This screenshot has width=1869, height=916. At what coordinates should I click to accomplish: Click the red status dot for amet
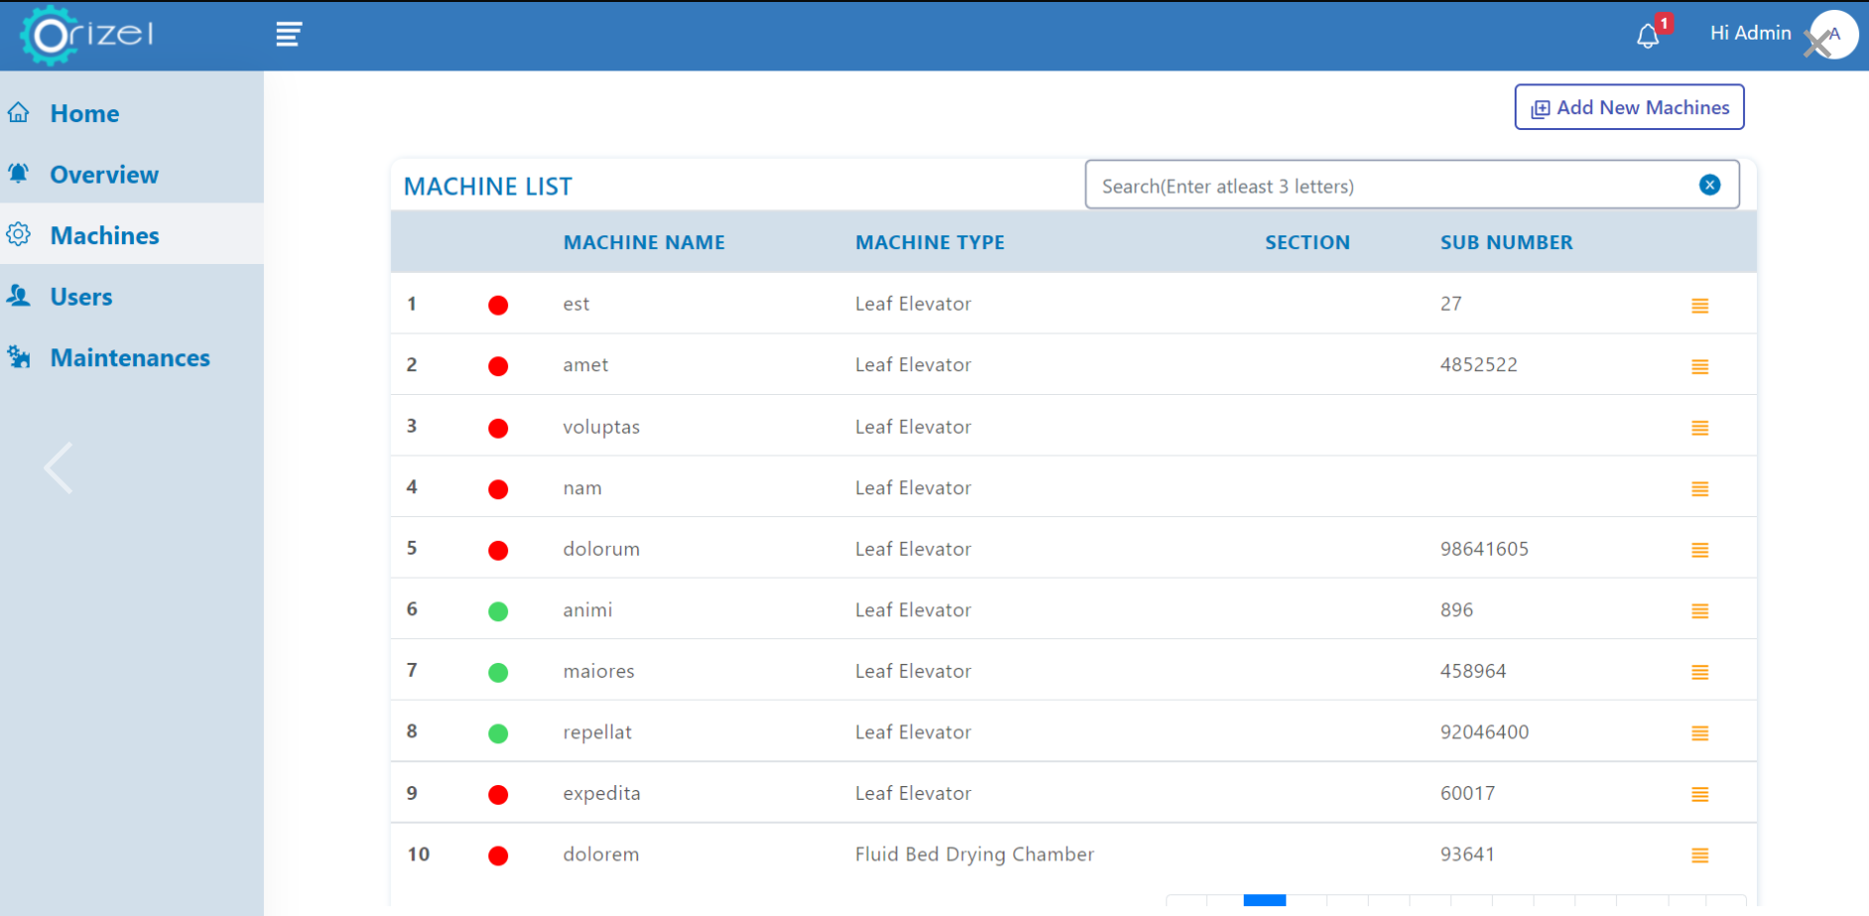(498, 366)
